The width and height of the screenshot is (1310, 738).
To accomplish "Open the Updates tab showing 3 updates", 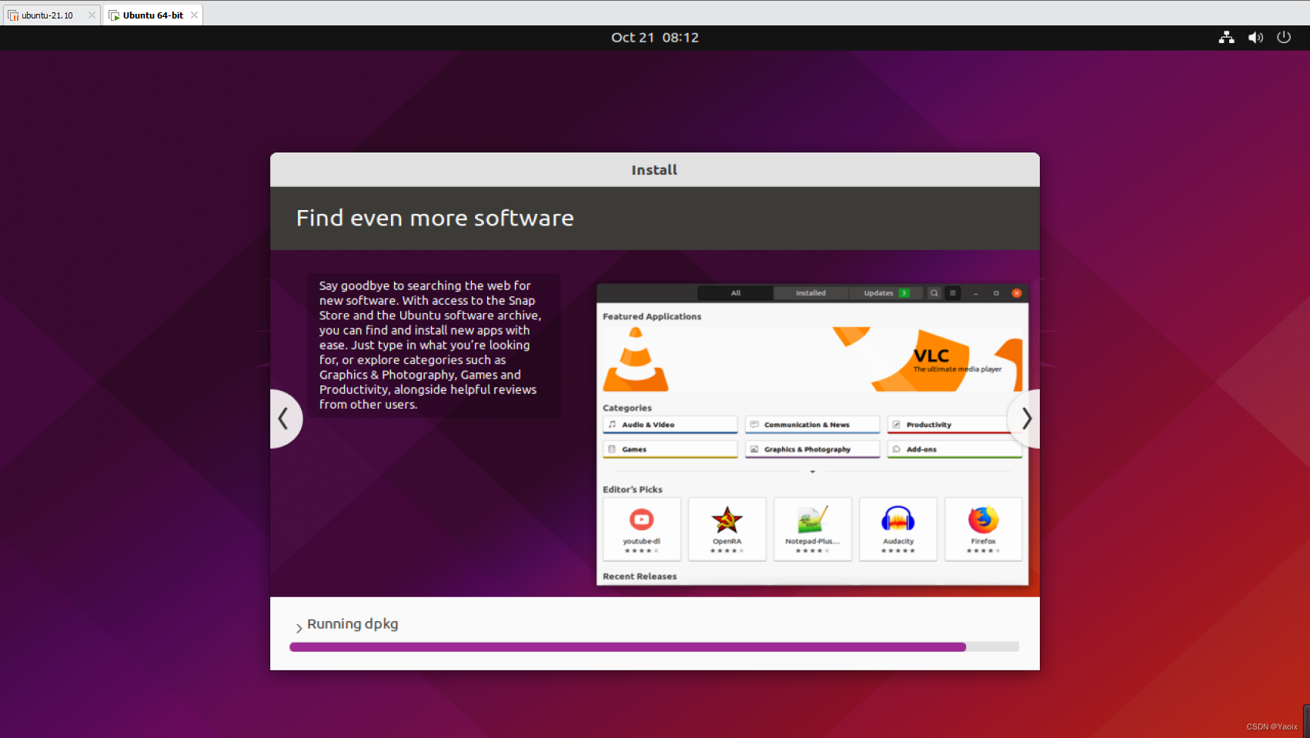I will coord(881,293).
